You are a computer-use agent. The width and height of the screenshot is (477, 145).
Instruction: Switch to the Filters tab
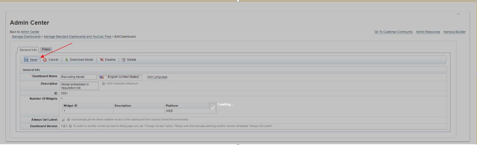pos(46,49)
